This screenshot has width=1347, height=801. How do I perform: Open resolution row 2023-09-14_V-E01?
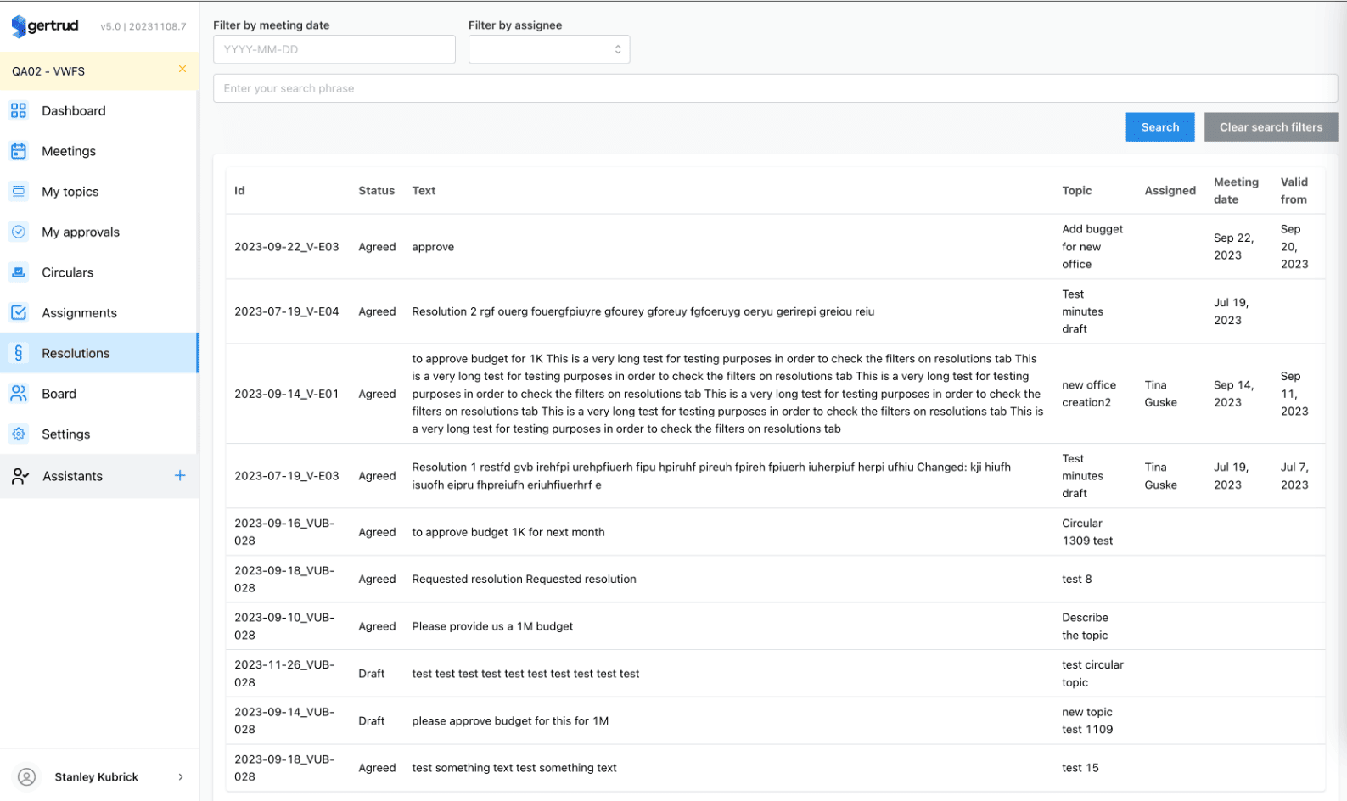(x=286, y=394)
